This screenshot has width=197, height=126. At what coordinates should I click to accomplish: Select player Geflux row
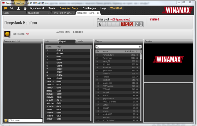click(118, 105)
